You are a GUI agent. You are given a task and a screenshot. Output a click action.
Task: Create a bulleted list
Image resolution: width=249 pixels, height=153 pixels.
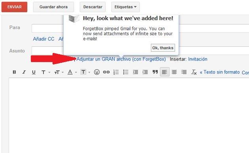click(x=126, y=72)
